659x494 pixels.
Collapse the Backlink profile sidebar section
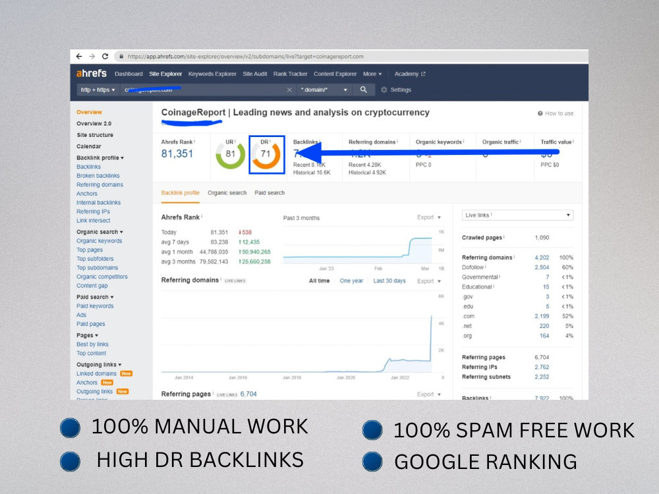pyautogui.click(x=100, y=158)
